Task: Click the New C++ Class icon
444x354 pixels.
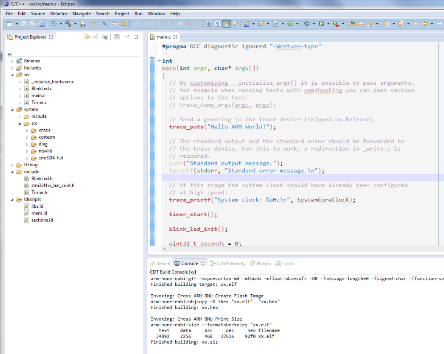Action: coord(290,24)
